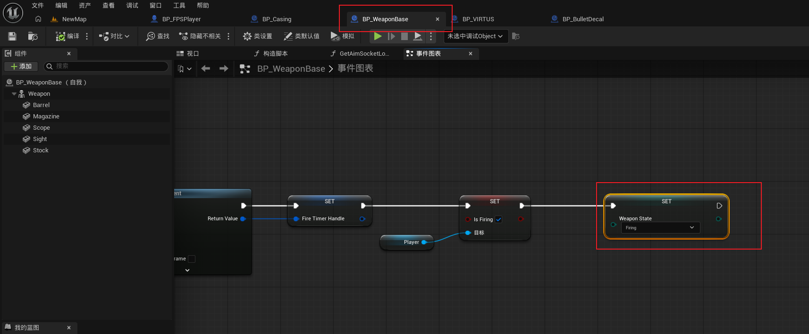
Task: Collapse the Weapon tree node
Action: [14, 94]
